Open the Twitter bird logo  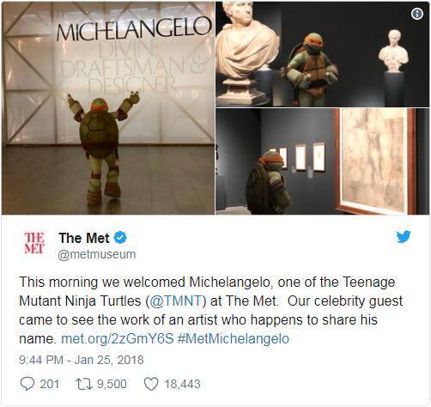404,237
